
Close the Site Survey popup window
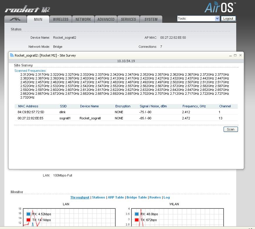click(240, 55)
